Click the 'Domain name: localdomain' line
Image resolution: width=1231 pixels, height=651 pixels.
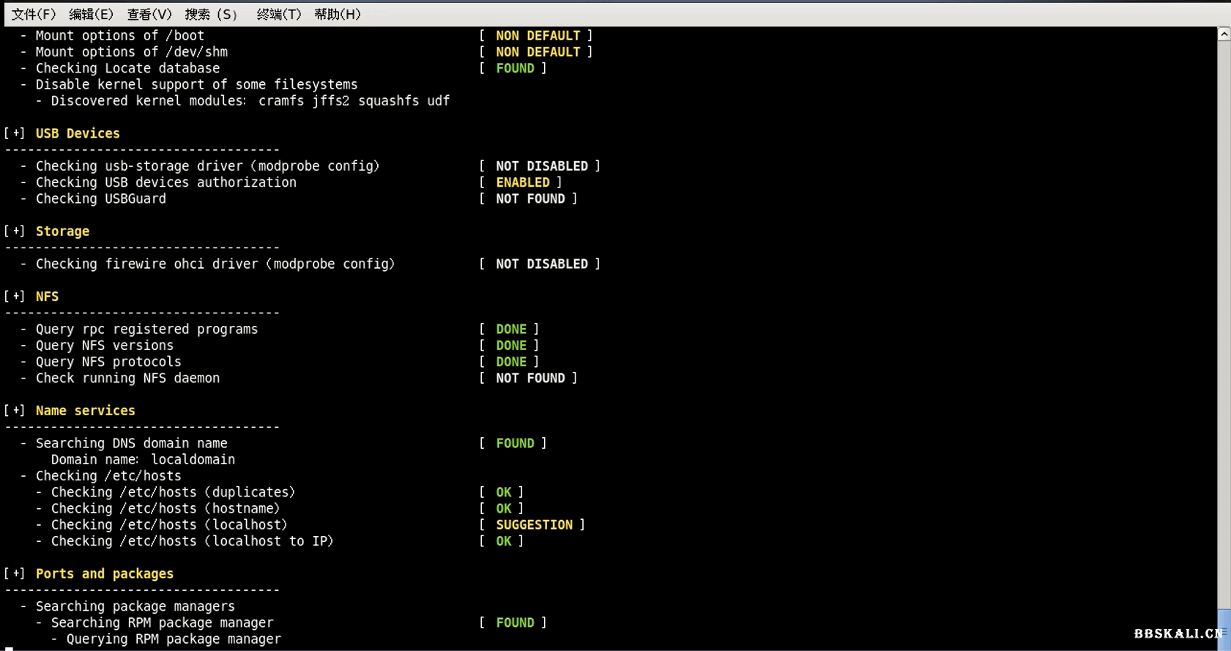click(x=143, y=460)
